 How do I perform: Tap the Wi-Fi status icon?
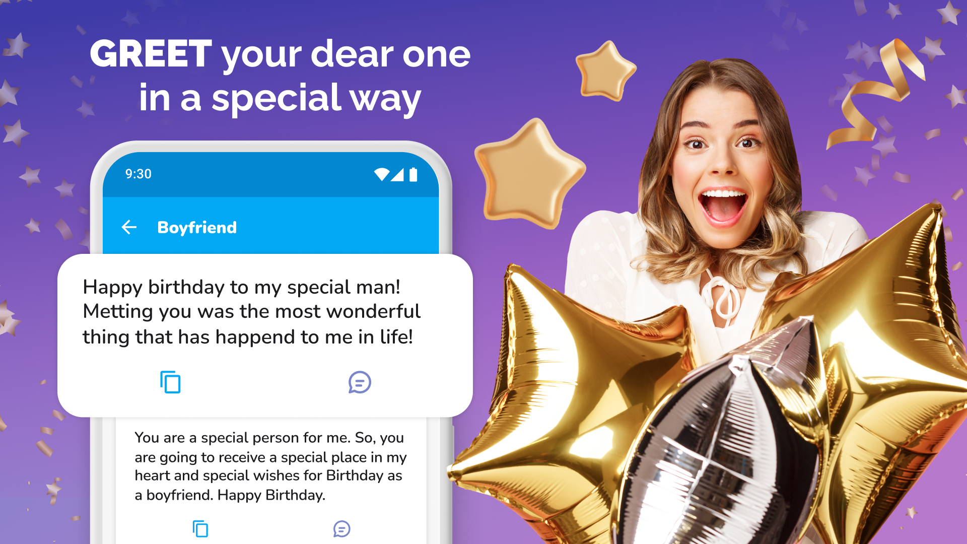tap(381, 174)
